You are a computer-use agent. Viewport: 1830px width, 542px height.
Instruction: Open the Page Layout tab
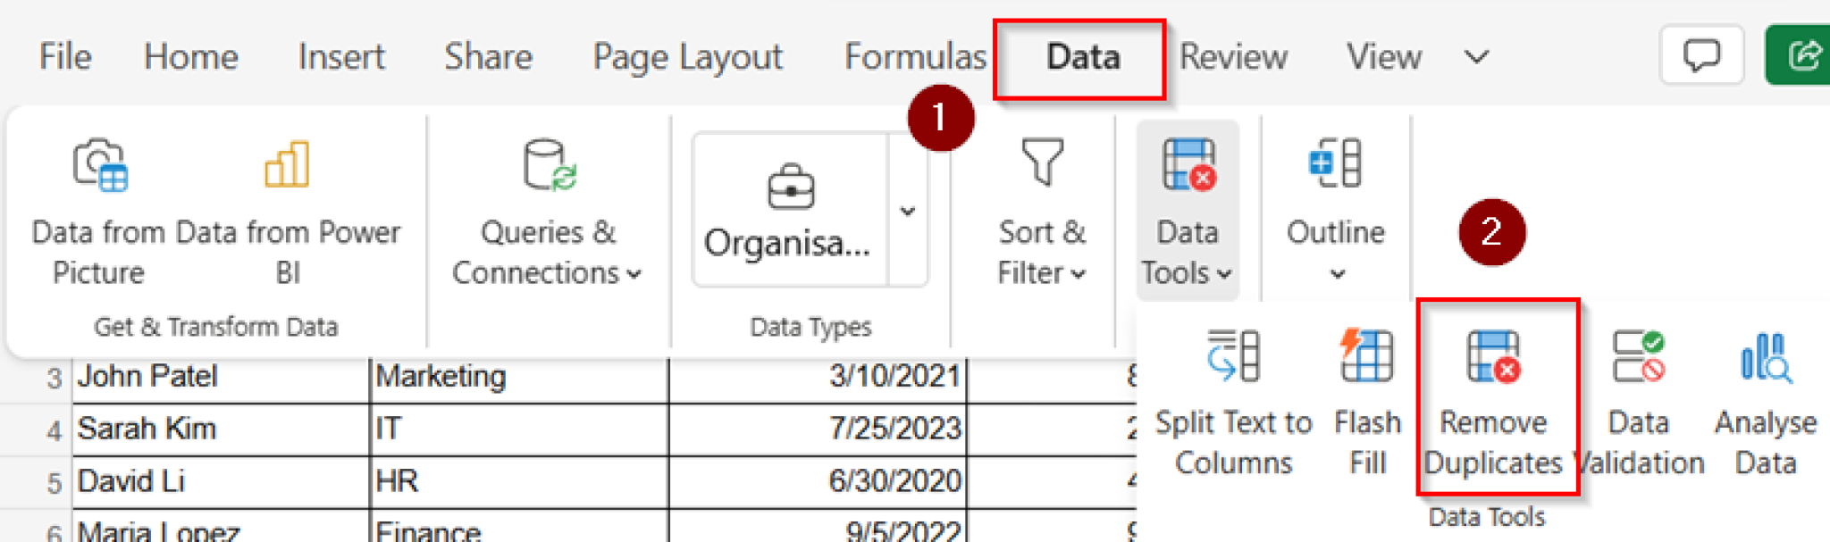687,57
